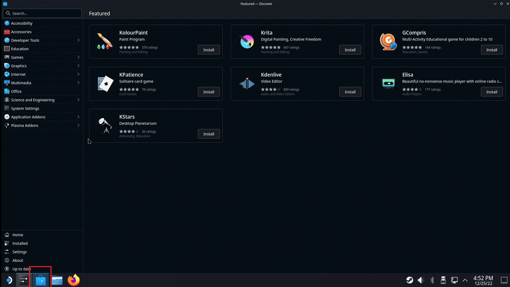Open Dolphin file manager from taskbar
The height and width of the screenshot is (287, 510).
click(57, 280)
